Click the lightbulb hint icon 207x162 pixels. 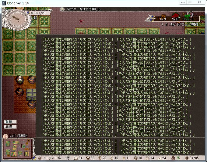click(x=62, y=9)
